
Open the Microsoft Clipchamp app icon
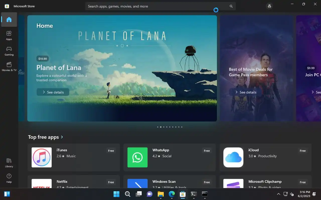(x=233, y=183)
